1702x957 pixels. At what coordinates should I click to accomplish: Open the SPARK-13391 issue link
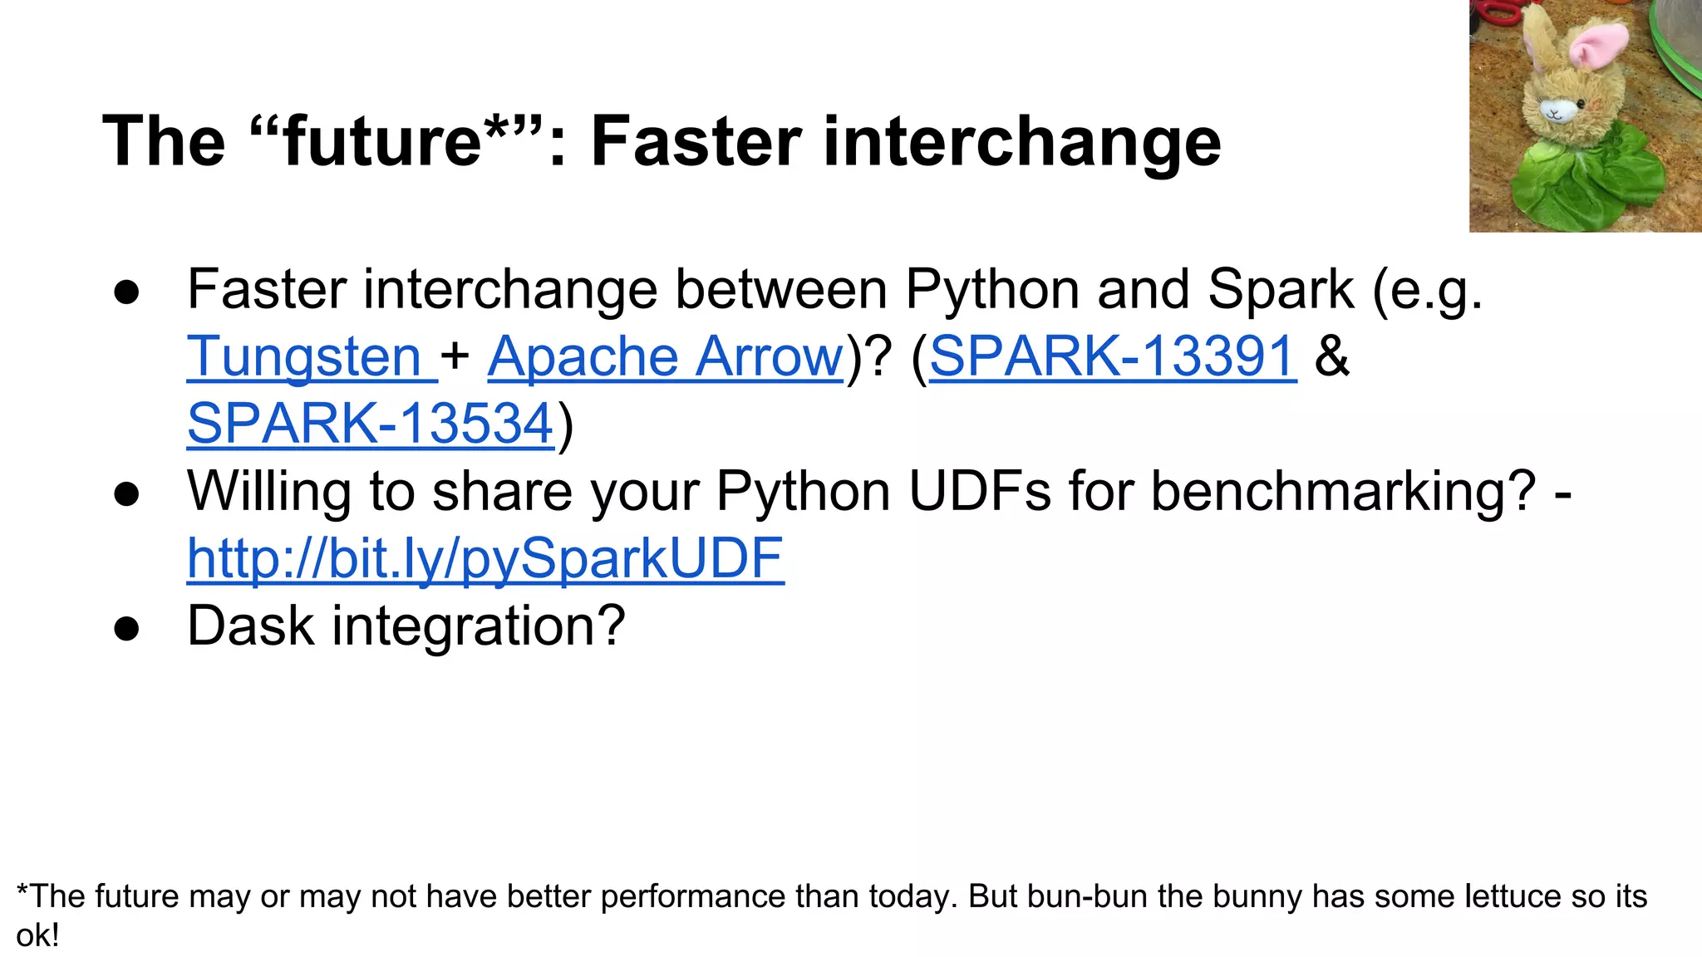(x=1112, y=356)
